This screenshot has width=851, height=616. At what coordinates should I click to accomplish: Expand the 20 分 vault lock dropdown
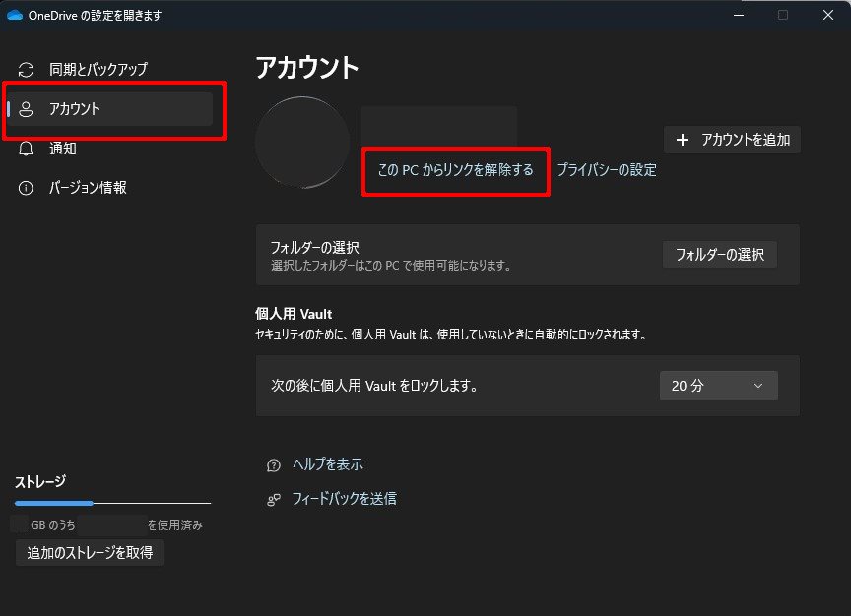[x=718, y=386]
